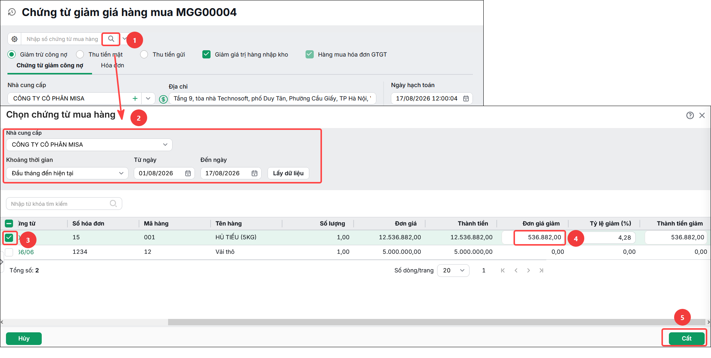Click the Vải thô item name cell
The image size is (711, 358).
(225, 252)
